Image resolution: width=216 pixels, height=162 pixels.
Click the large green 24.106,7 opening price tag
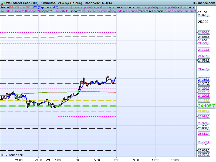206,106
